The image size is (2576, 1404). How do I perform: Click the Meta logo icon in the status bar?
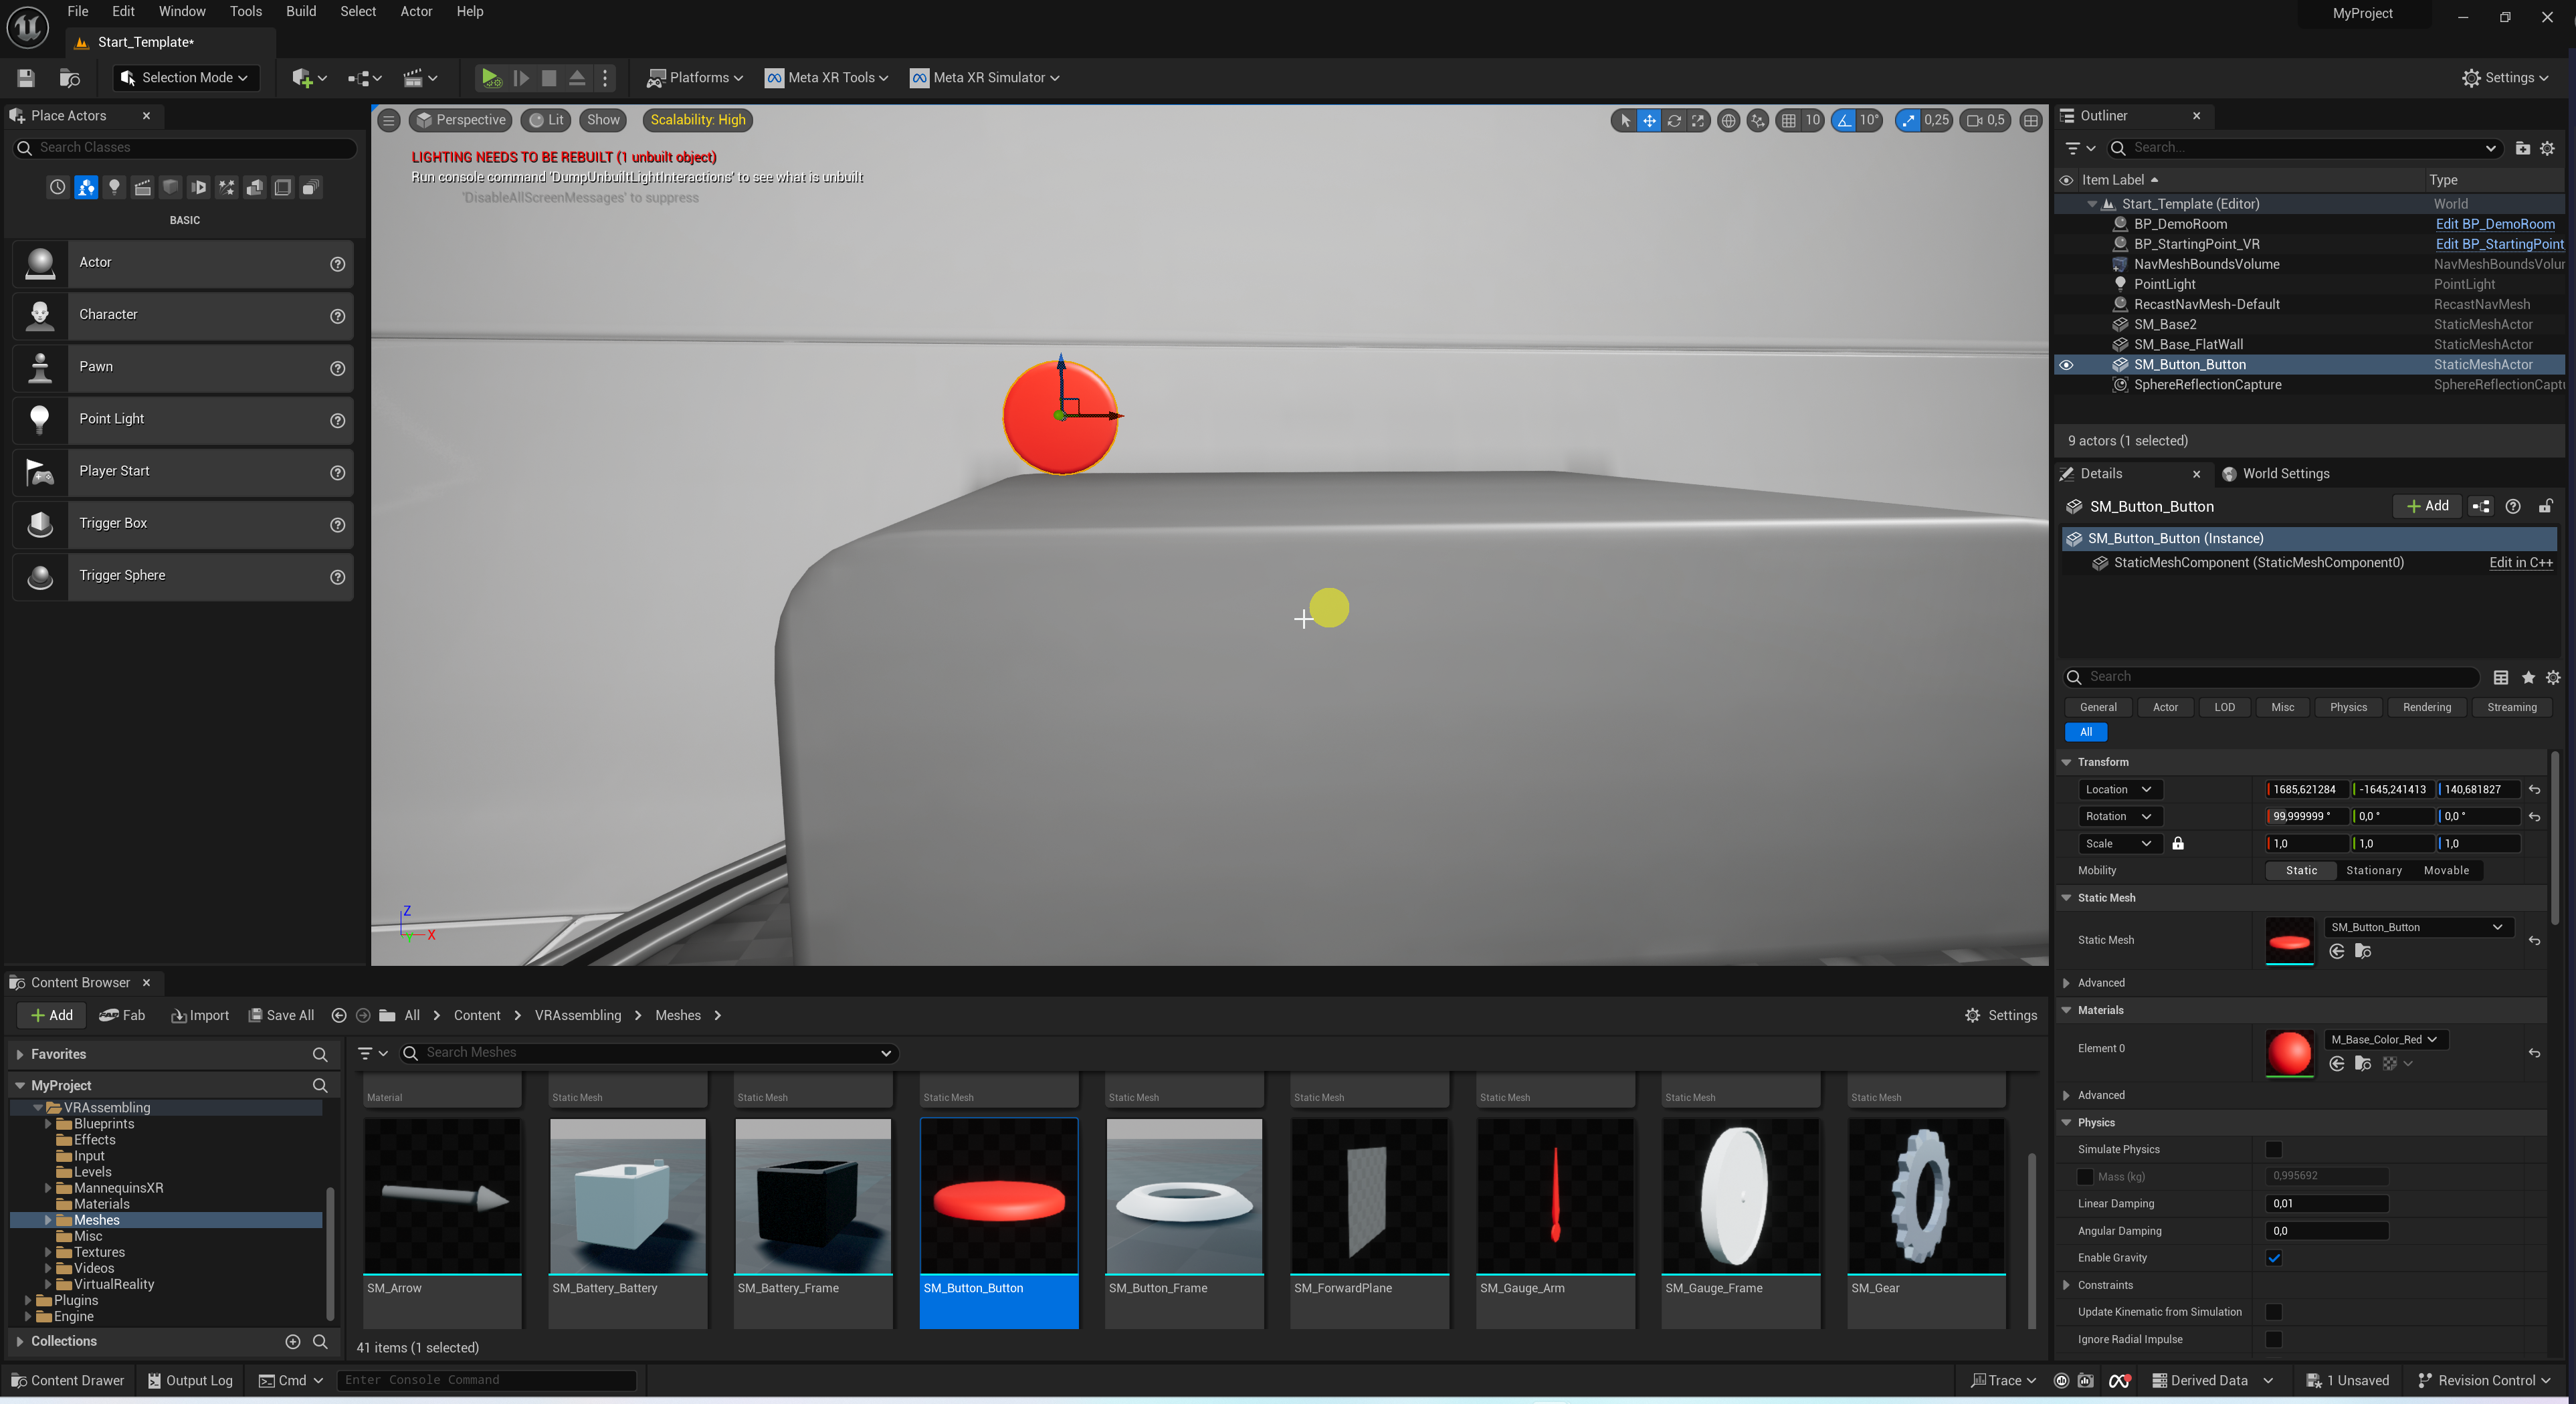point(2118,1380)
